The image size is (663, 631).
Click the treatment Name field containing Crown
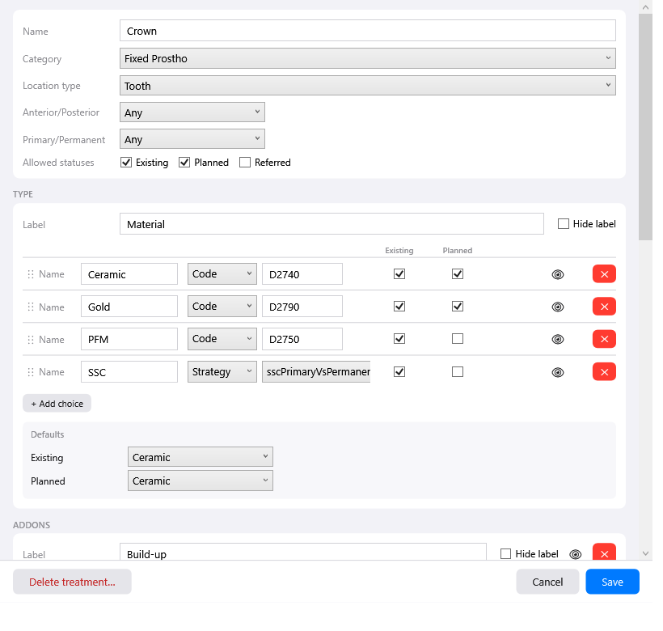tap(367, 31)
